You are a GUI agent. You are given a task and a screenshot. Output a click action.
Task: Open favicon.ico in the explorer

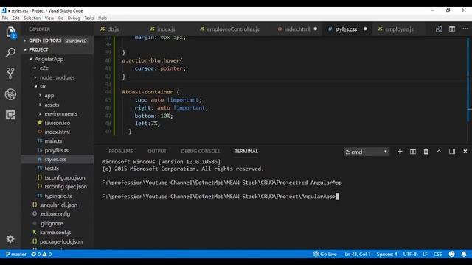[x=58, y=123]
